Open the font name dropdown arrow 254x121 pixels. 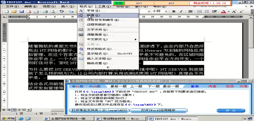click(149, 11)
